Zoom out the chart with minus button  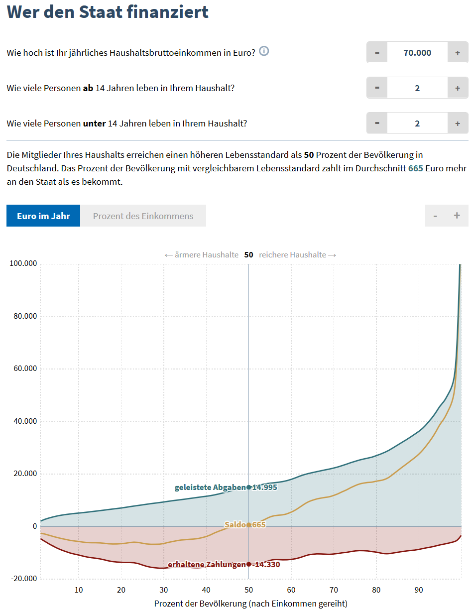[436, 216]
